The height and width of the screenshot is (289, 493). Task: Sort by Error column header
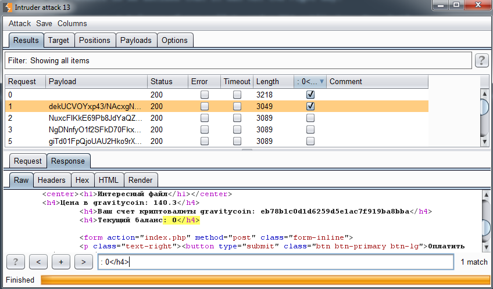(204, 82)
